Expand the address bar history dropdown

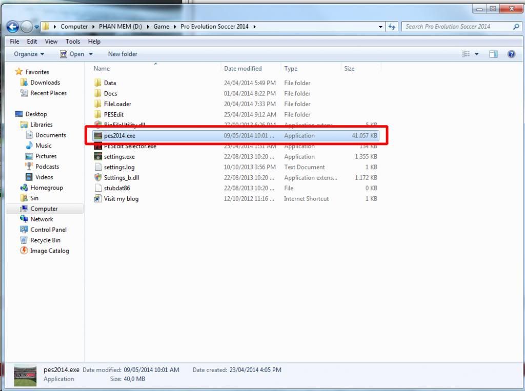coord(380,27)
